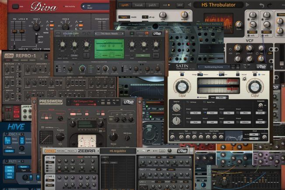
Task: Go to next preset after HS Argoblitz
Action: tap(138, 151)
